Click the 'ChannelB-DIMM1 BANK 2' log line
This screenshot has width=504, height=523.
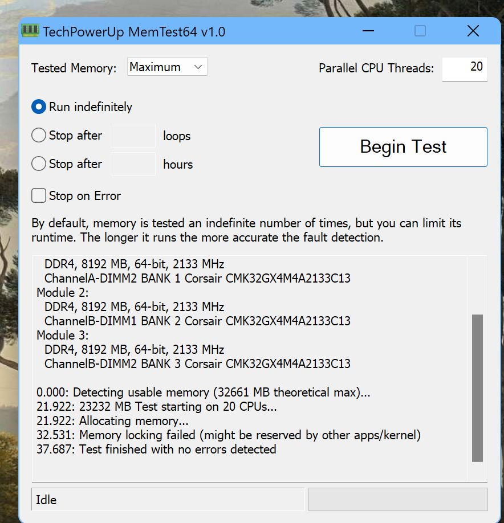[197, 321]
